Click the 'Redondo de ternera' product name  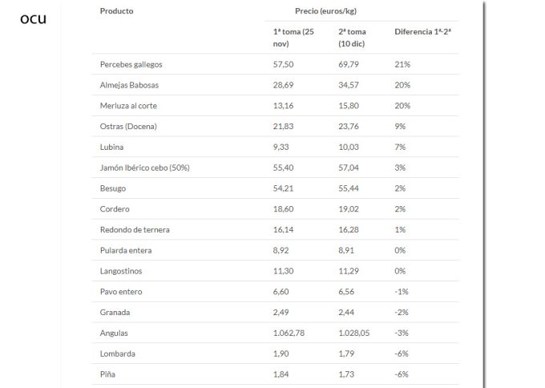point(134,230)
